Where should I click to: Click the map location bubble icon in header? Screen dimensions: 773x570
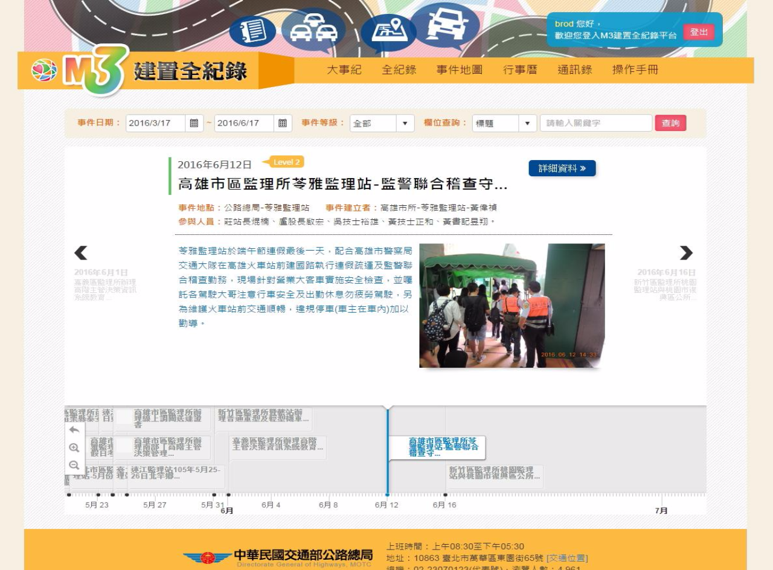tap(389, 33)
